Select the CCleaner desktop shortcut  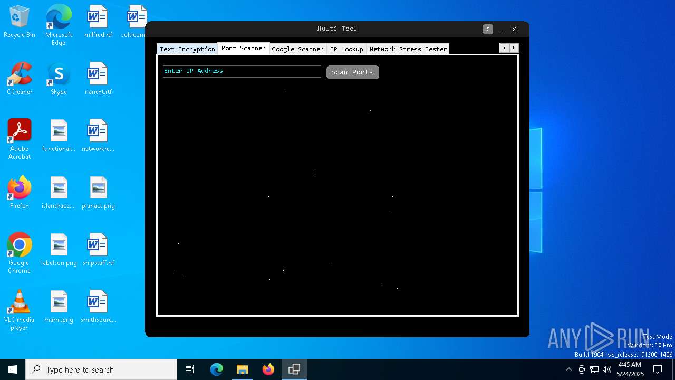tap(20, 79)
